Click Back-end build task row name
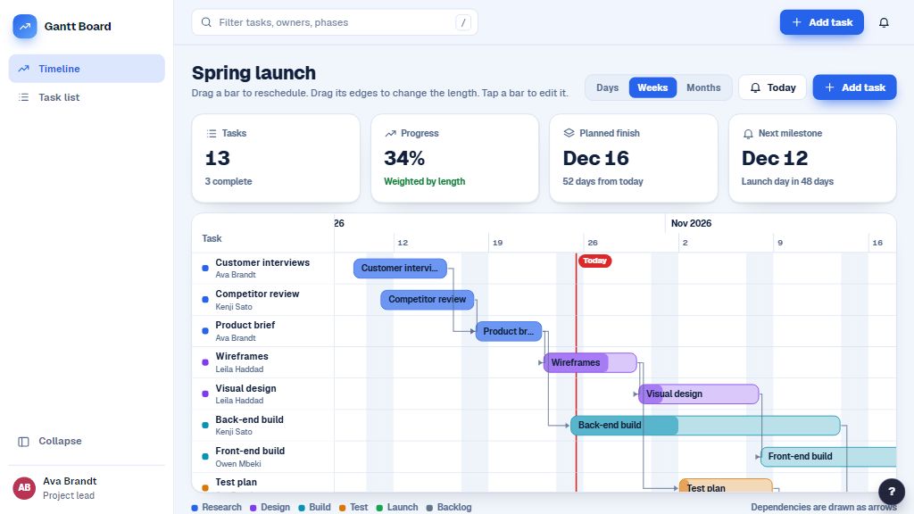Viewport: 914px width, 514px height. [250, 419]
